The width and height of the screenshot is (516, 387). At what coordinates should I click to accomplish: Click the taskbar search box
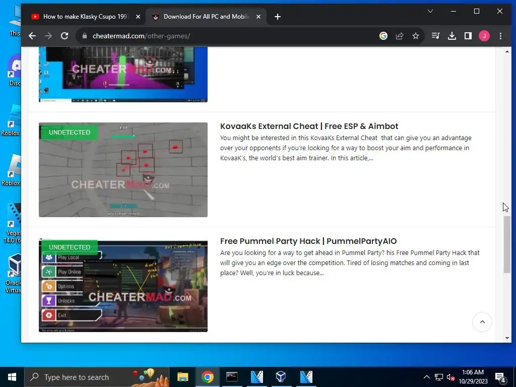[x=97, y=377]
